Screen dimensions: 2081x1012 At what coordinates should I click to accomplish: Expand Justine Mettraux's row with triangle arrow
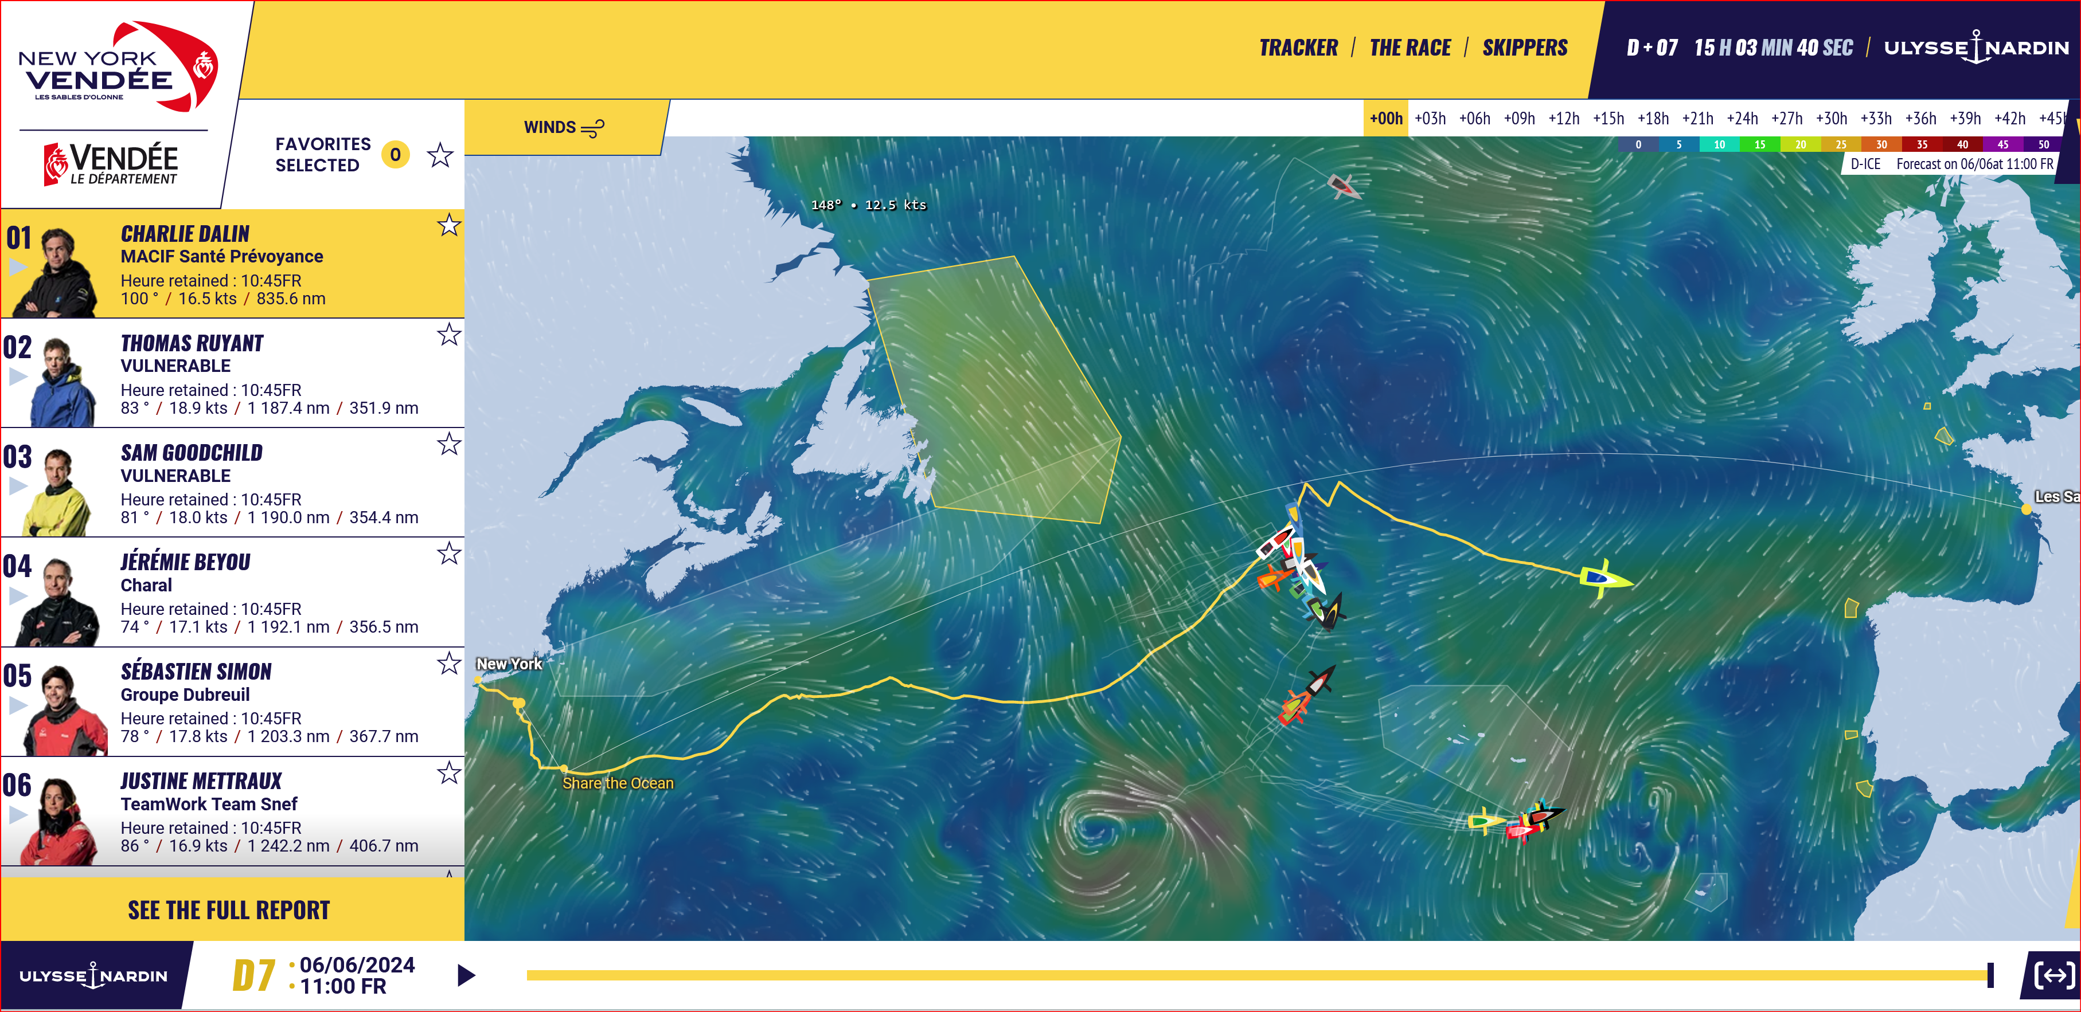tap(18, 815)
